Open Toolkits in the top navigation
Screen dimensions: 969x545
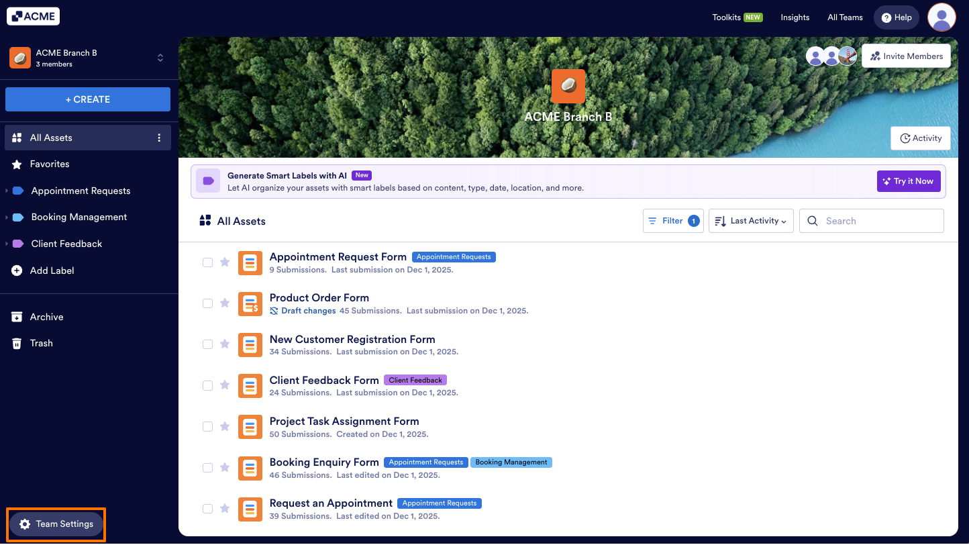point(737,17)
